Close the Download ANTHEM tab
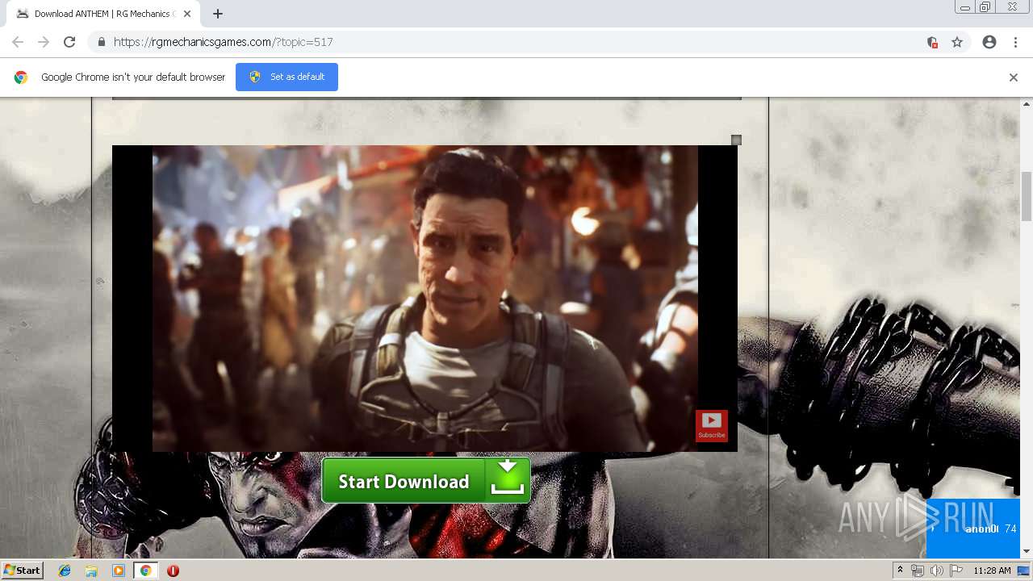 (x=187, y=14)
